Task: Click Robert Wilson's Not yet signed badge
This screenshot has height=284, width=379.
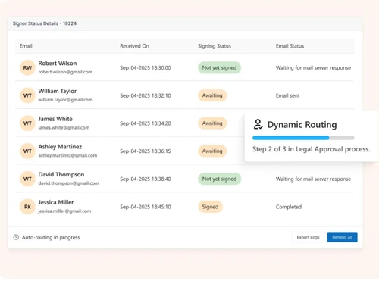Action: (x=219, y=67)
